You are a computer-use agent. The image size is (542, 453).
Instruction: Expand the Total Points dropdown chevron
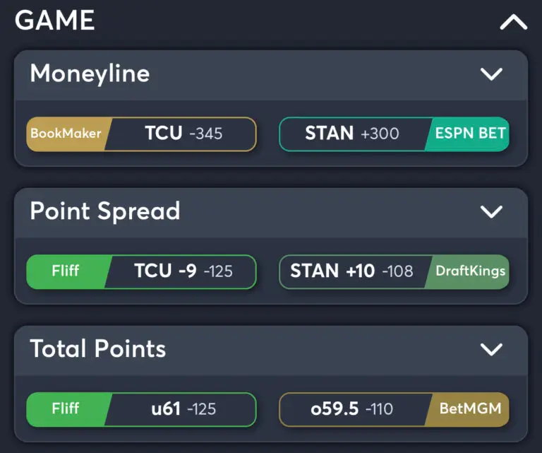(x=491, y=350)
